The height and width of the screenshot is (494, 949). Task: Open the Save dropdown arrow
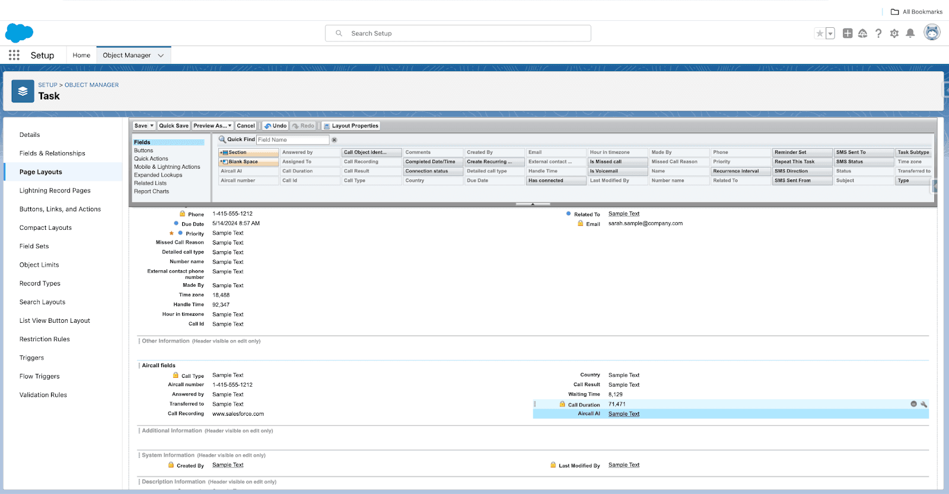click(x=152, y=126)
